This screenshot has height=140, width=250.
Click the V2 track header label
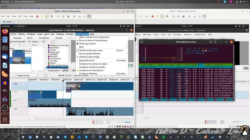click(x=16, y=84)
